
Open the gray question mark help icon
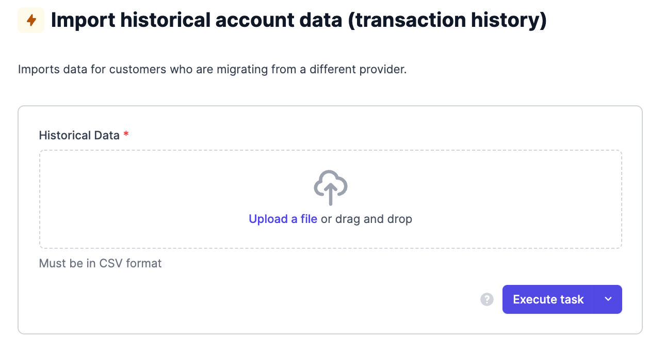point(487,299)
